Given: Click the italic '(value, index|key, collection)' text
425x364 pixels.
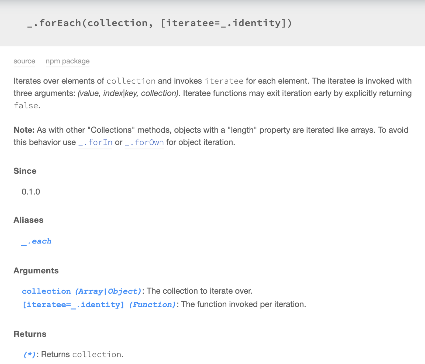Looking at the screenshot, I should click(x=128, y=93).
